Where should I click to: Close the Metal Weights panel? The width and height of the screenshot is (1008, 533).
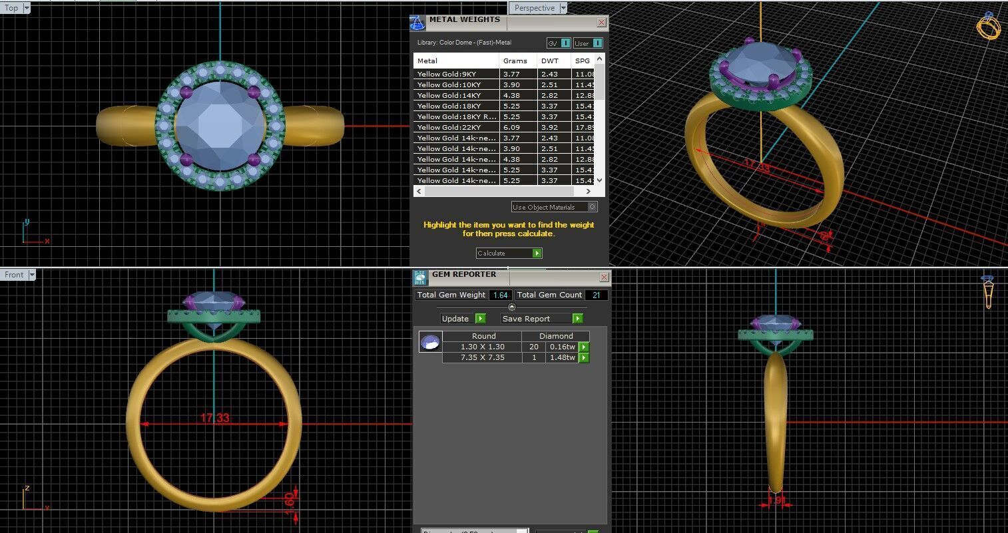coord(601,23)
